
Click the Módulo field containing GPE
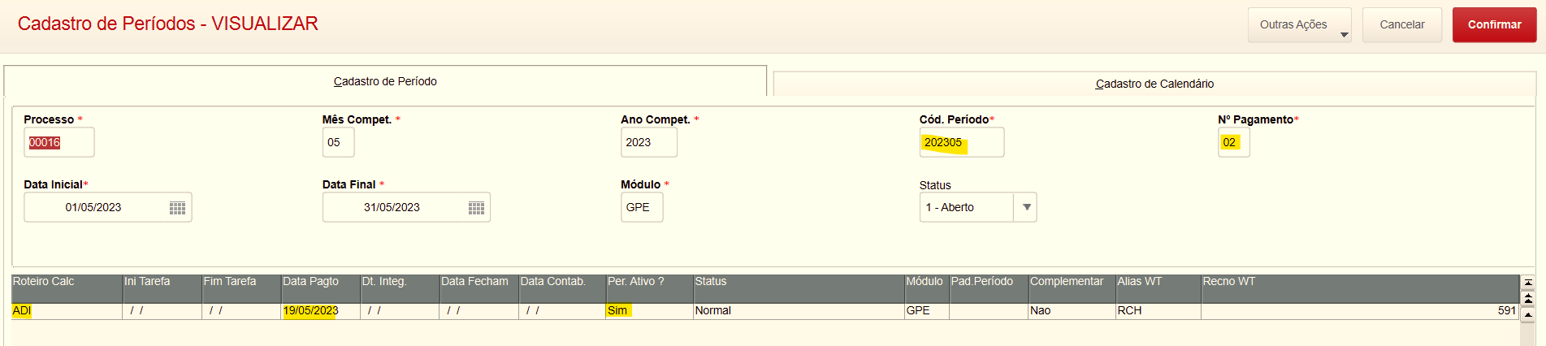(641, 207)
